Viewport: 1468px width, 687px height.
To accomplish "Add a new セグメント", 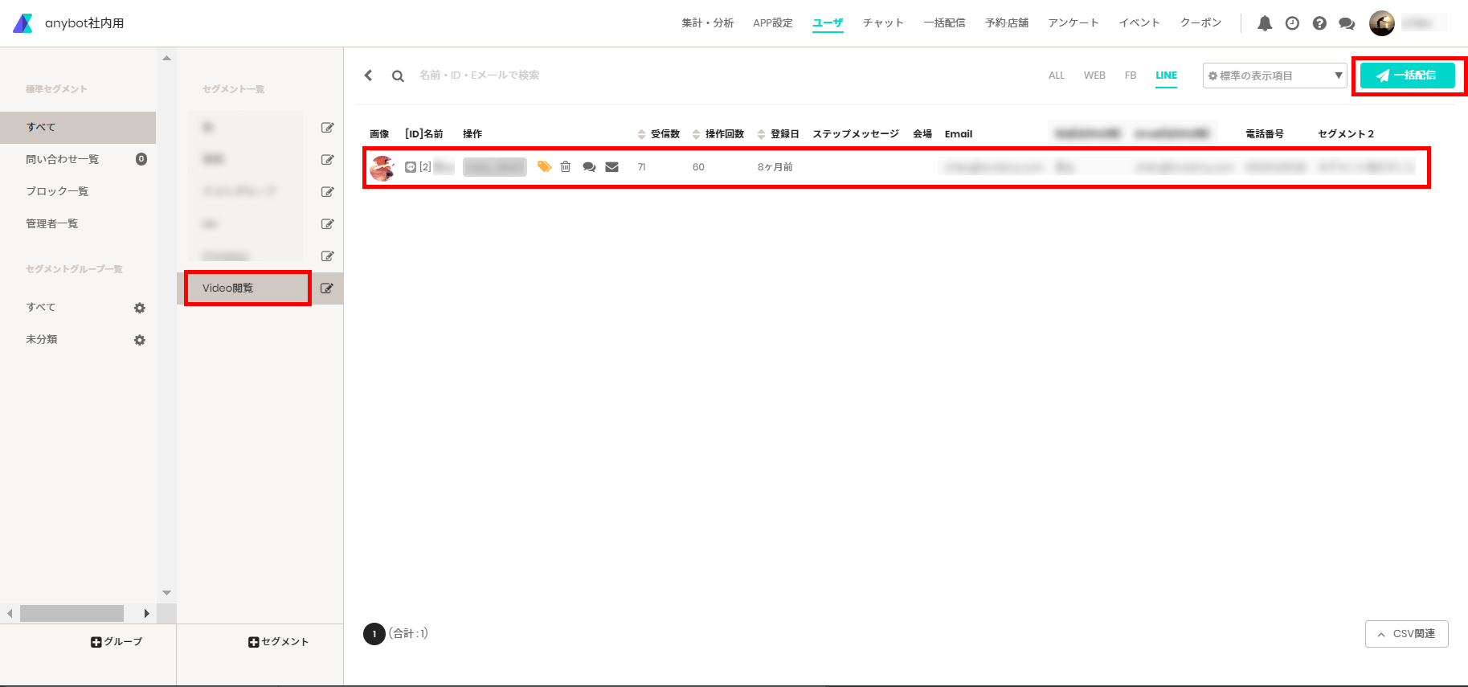I will point(279,642).
